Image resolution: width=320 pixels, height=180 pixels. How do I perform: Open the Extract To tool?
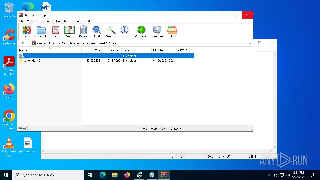41,32
